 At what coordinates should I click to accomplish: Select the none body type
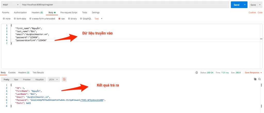coord(7,19)
